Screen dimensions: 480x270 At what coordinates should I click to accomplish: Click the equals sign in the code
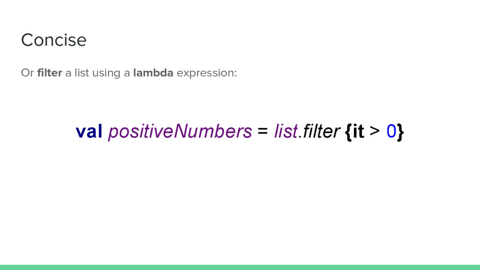262,131
